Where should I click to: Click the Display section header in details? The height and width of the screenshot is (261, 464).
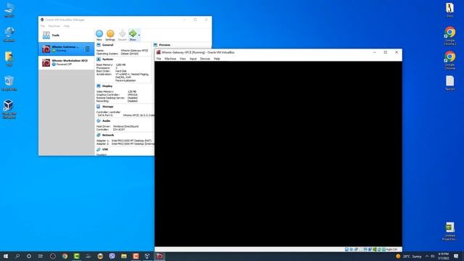107,86
